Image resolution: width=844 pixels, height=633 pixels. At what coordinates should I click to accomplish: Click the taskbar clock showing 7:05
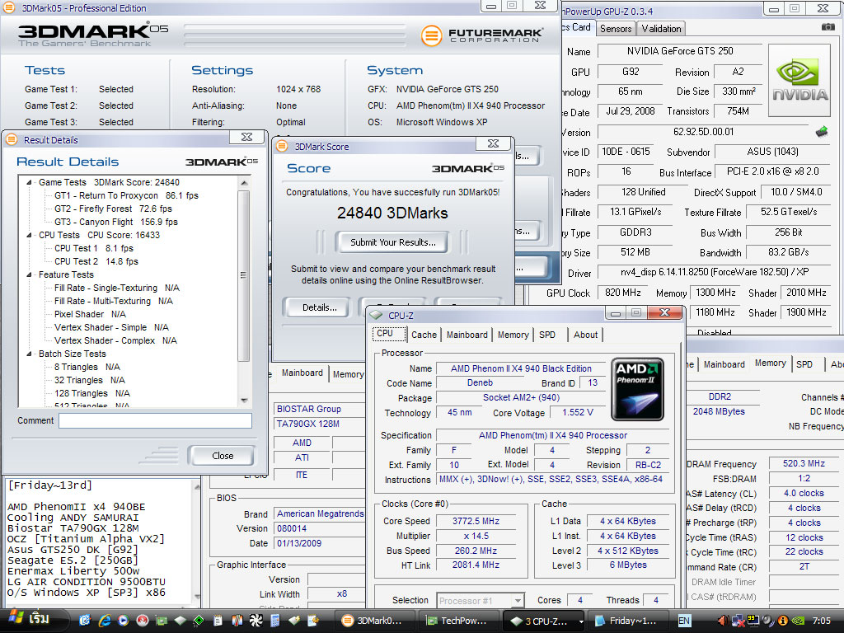tap(822, 621)
